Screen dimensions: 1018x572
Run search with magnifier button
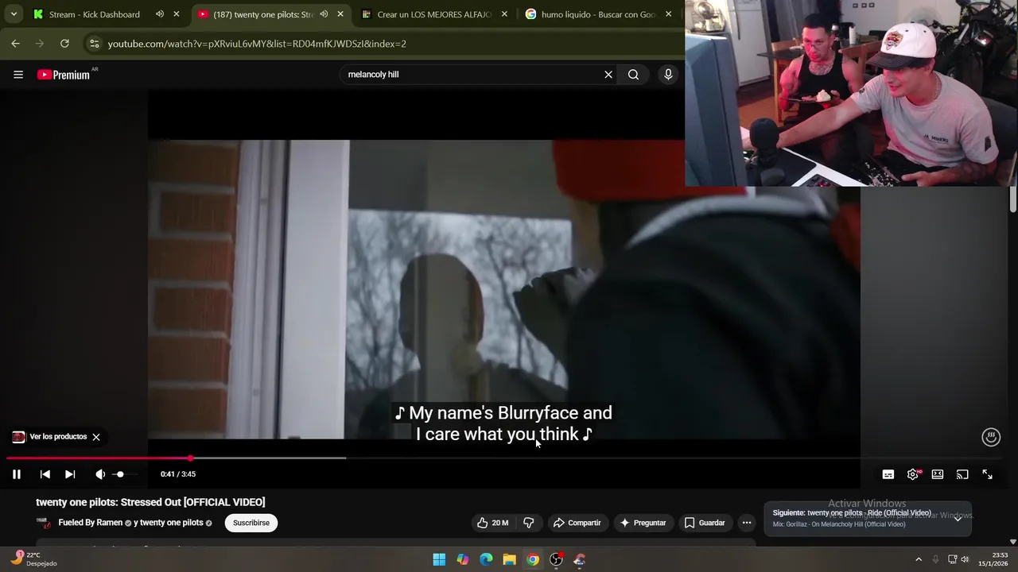click(633, 75)
